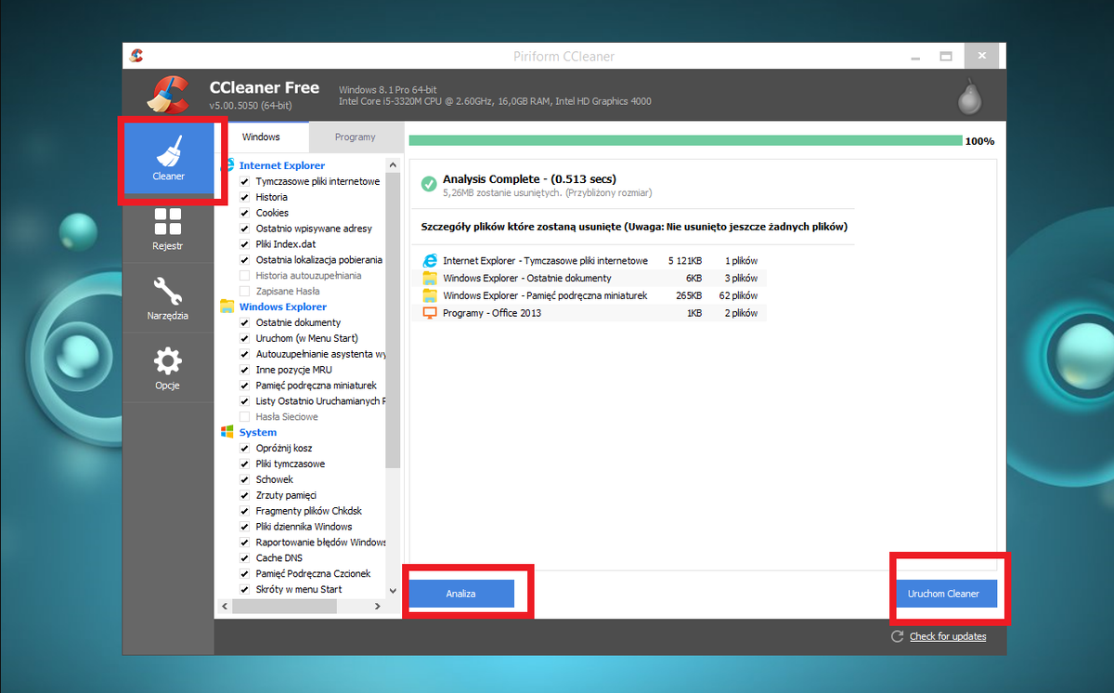Select Internet Explorer - Tymczasowe pliki internetowe row
Viewport: 1114px width, 693px height.
(589, 261)
